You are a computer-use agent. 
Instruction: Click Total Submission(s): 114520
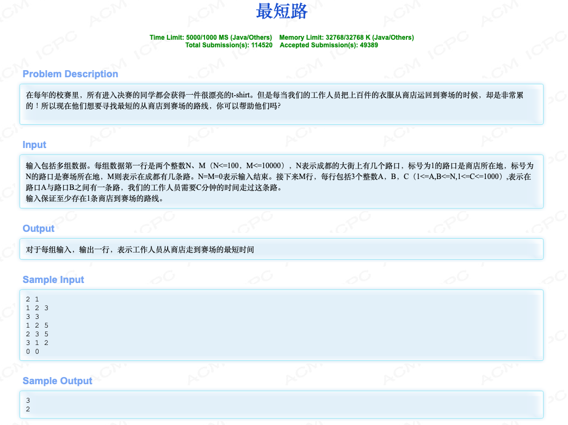click(x=229, y=45)
